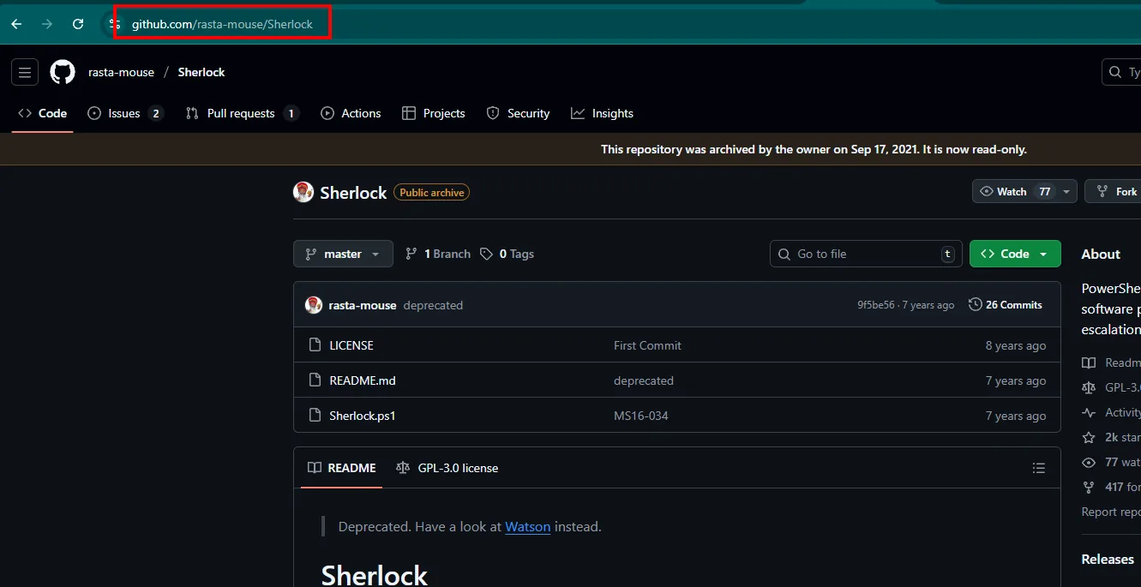Open the rasta-mouse owner breadcrumb link
Image resolution: width=1141 pixels, height=587 pixels.
click(x=121, y=72)
